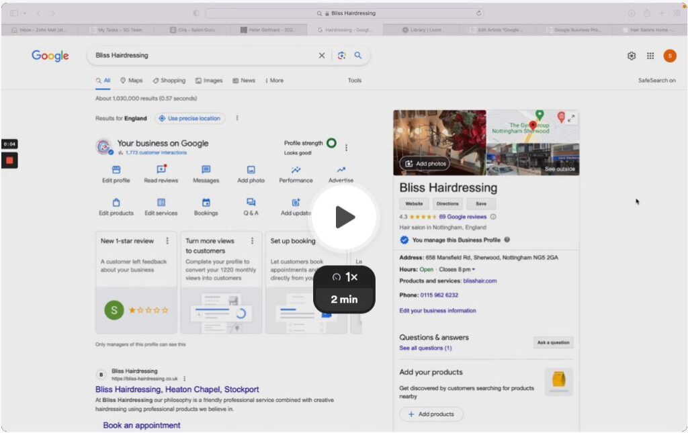Open 69 Google reviews link
Screen dimensions: 688x433
462,217
